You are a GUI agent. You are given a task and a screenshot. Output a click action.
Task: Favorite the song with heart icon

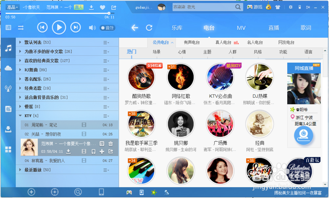click(x=102, y=8)
